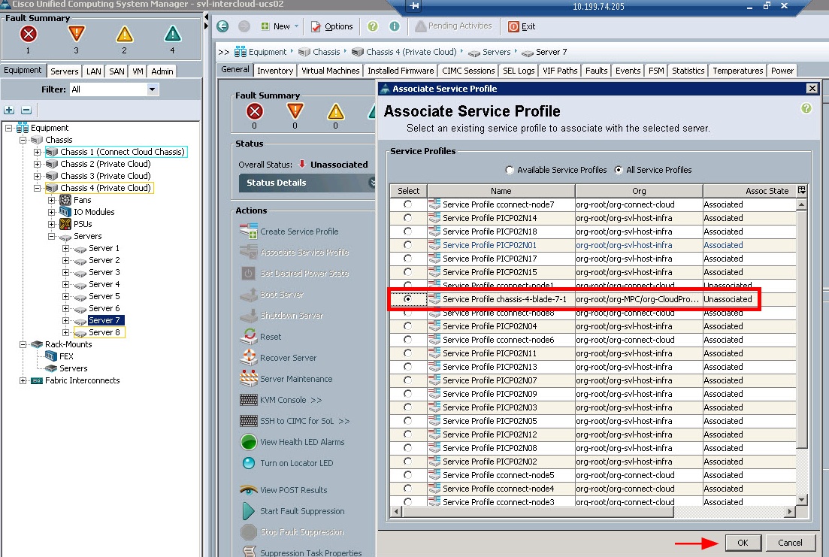Click the table horizontal scrollbar right arrow

[x=790, y=511]
